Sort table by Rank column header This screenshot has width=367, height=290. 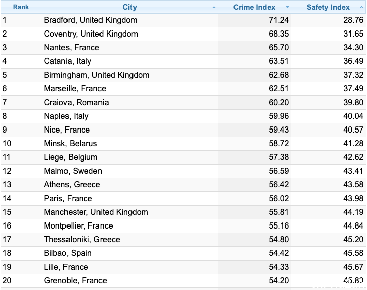point(21,7)
